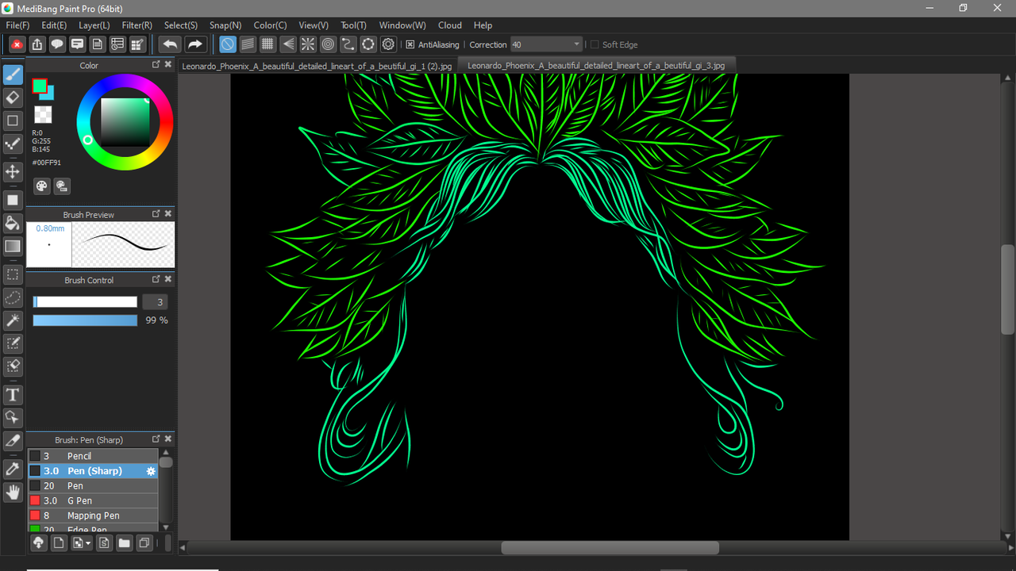
Task: Select the Divide (panel cut) tool
Action: click(13, 440)
